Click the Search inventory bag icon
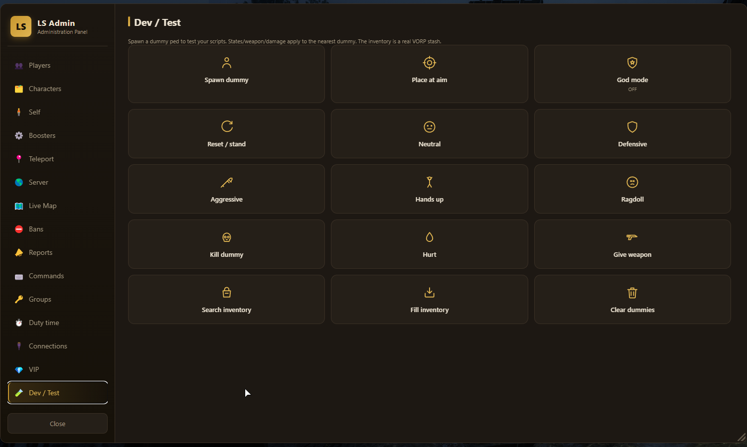Image resolution: width=747 pixels, height=447 pixels. pyautogui.click(x=227, y=293)
